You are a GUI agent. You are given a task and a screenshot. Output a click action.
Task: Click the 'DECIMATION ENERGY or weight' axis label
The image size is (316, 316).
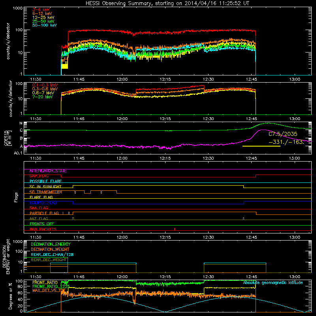click(x=6, y=256)
